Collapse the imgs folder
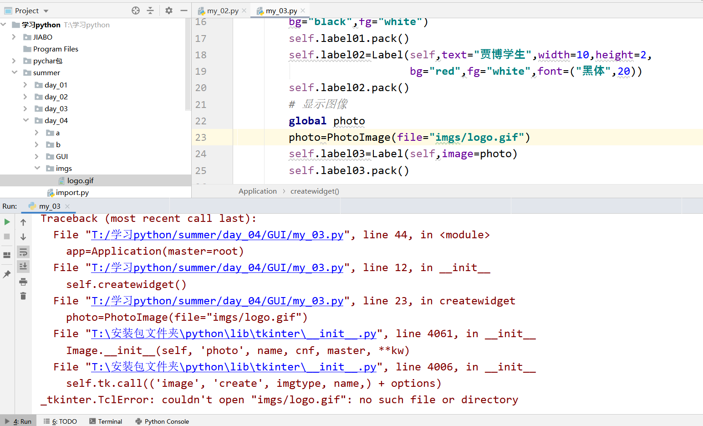The image size is (703, 426). pos(37,168)
